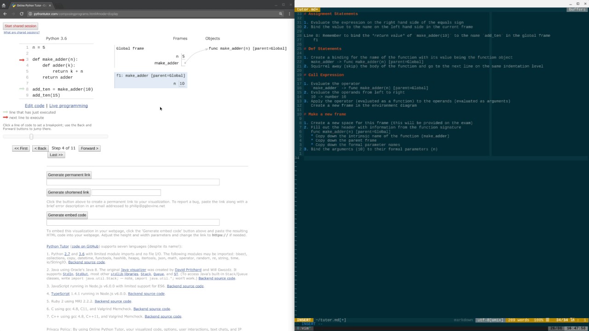The image size is (589, 331).
Task: Click code line 'add_ten(15)'
Action: click(46, 95)
